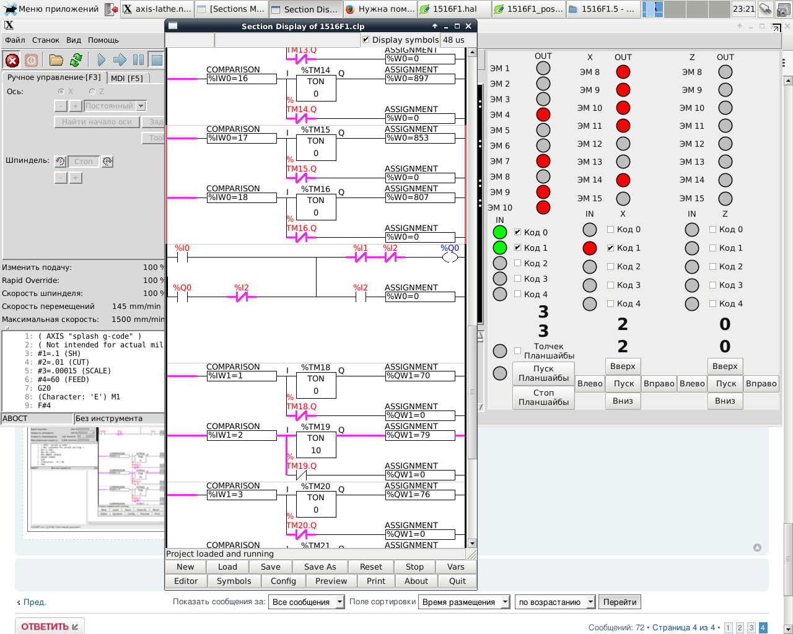Uncheck Код 1 in the first IN column
The height and width of the screenshot is (634, 793).
point(517,248)
